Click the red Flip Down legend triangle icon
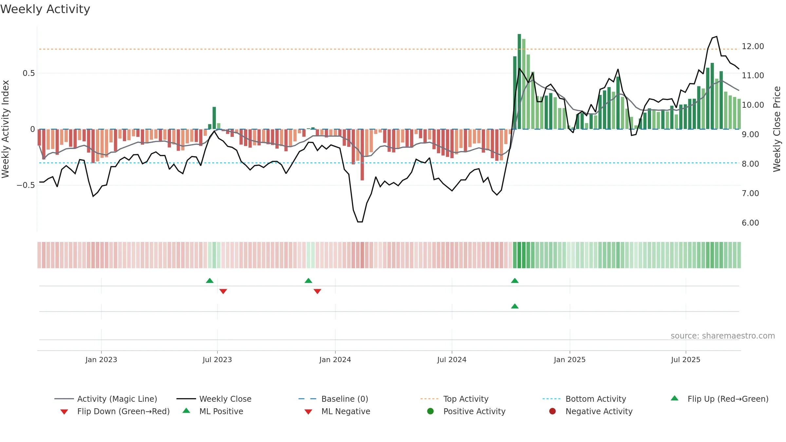Viewport: 786px width, 442px height. pyautogui.click(x=64, y=412)
